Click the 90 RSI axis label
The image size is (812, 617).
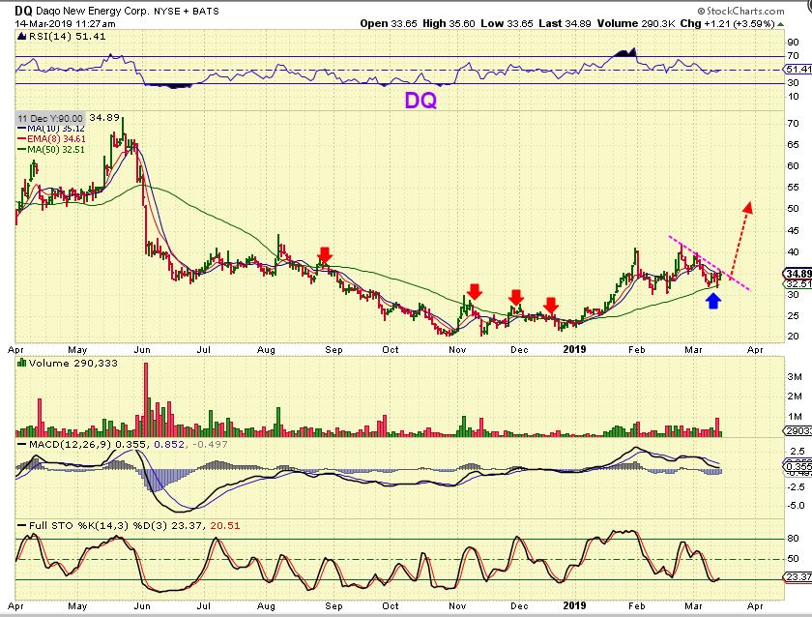[793, 43]
